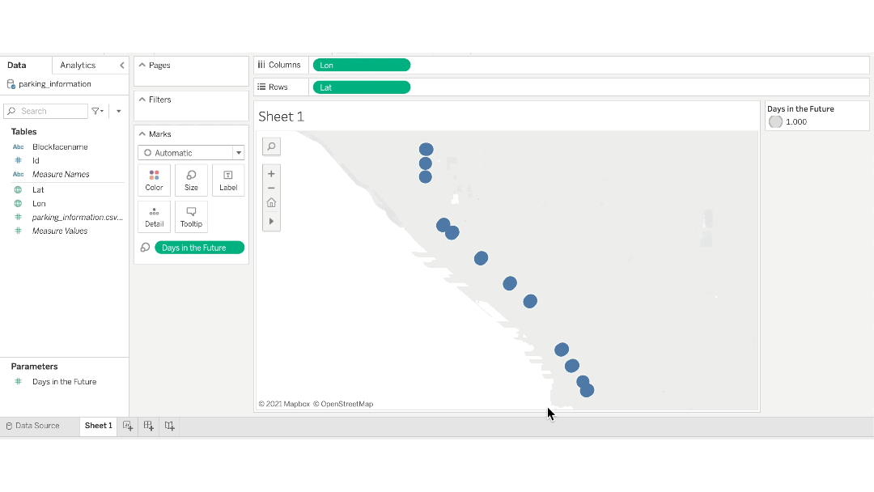Switch to the Analytics tab
The width and height of the screenshot is (874, 492).
tap(79, 65)
